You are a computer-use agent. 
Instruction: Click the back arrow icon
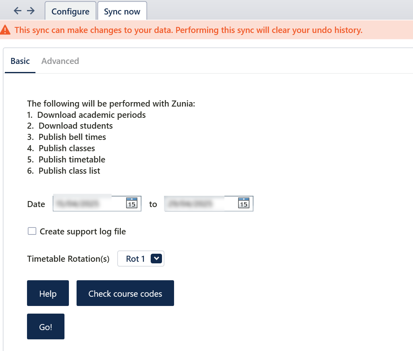pos(17,11)
